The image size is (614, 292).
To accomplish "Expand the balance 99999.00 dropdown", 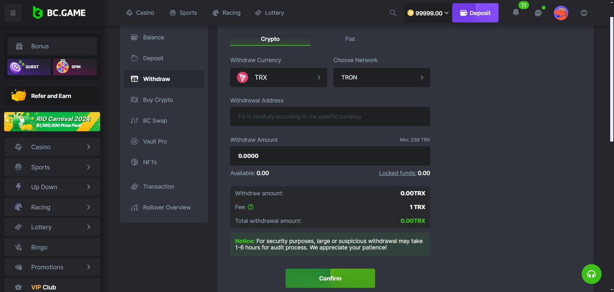I will click(428, 13).
